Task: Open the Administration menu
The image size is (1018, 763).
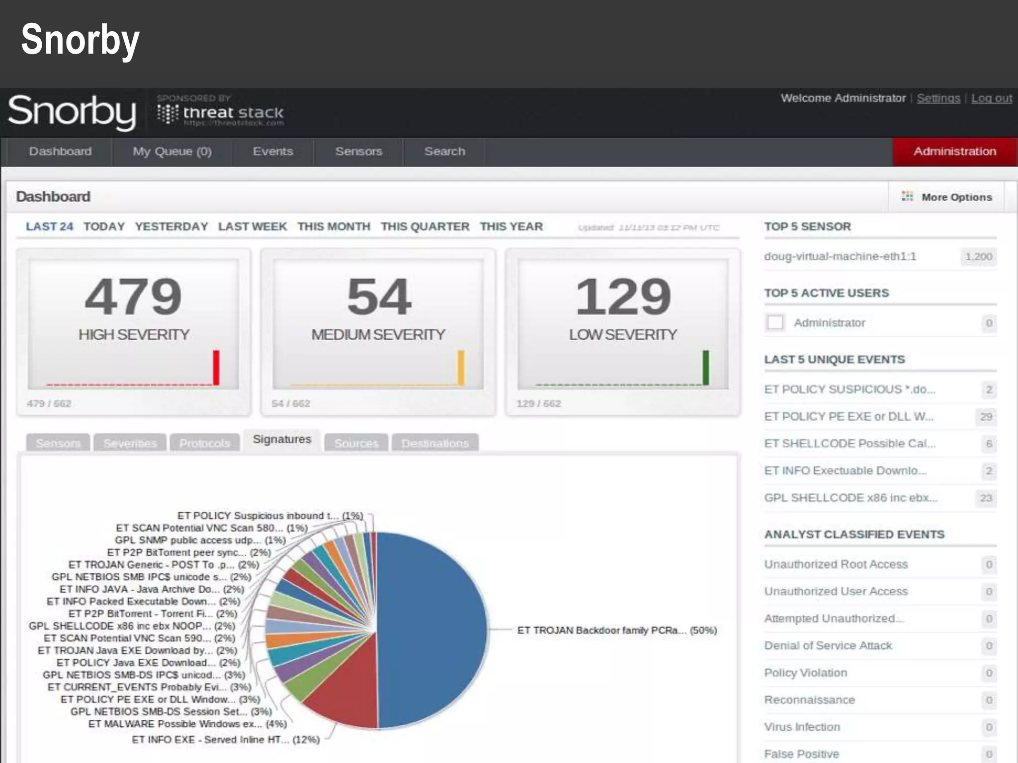Action: (x=954, y=152)
